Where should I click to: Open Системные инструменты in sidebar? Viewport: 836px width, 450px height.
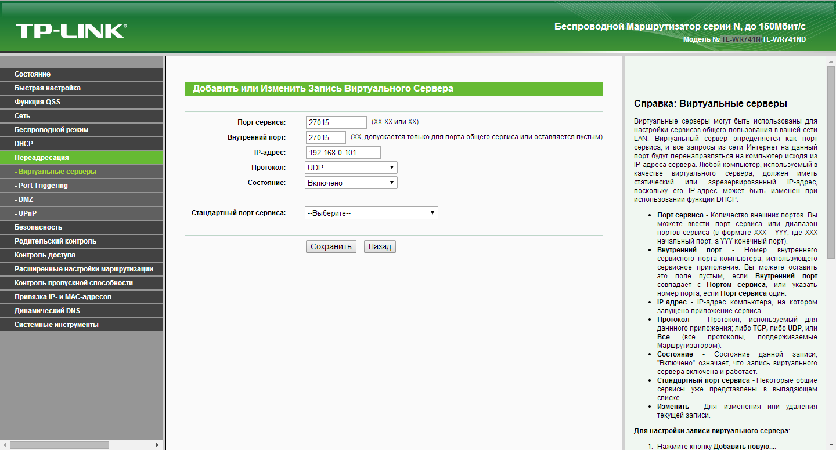coord(81,325)
